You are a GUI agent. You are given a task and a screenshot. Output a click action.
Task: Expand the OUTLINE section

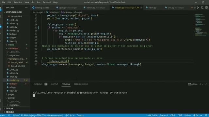pyautogui.click(x=17, y=108)
